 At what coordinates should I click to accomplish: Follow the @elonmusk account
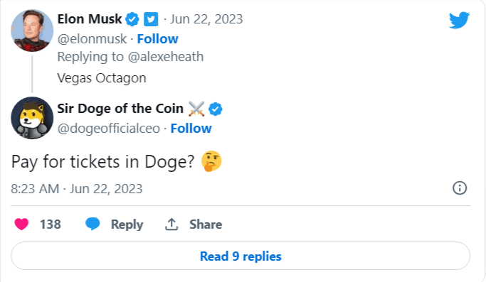pos(157,39)
